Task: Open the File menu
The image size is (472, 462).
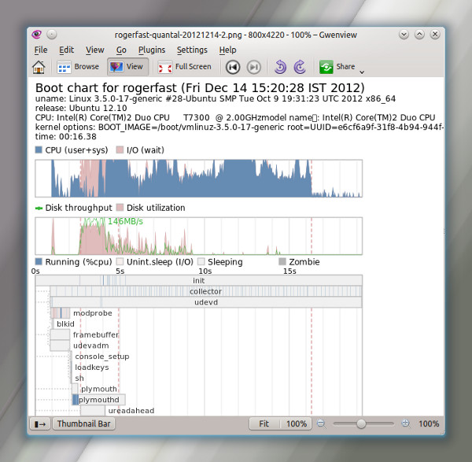Action: (41, 50)
